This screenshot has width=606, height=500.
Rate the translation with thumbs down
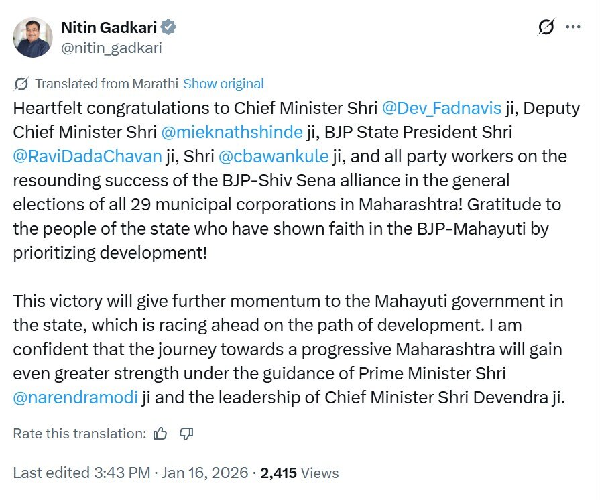coord(187,434)
